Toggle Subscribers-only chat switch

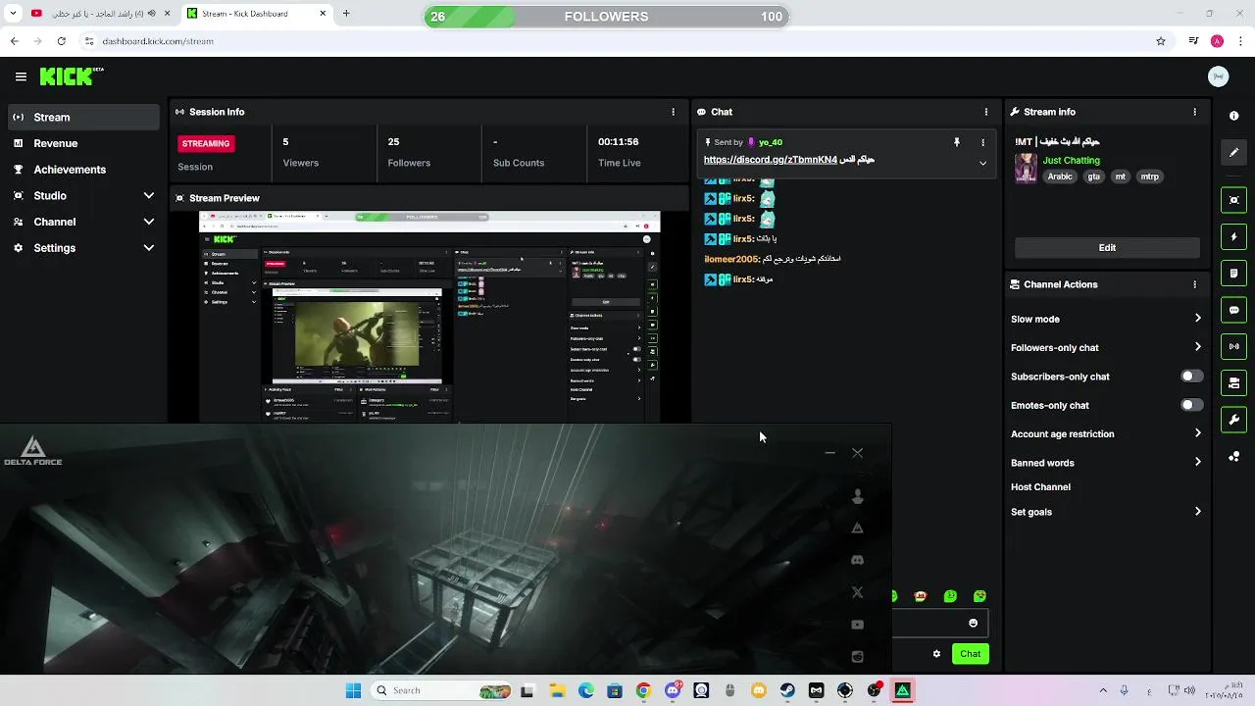pos(1191,377)
